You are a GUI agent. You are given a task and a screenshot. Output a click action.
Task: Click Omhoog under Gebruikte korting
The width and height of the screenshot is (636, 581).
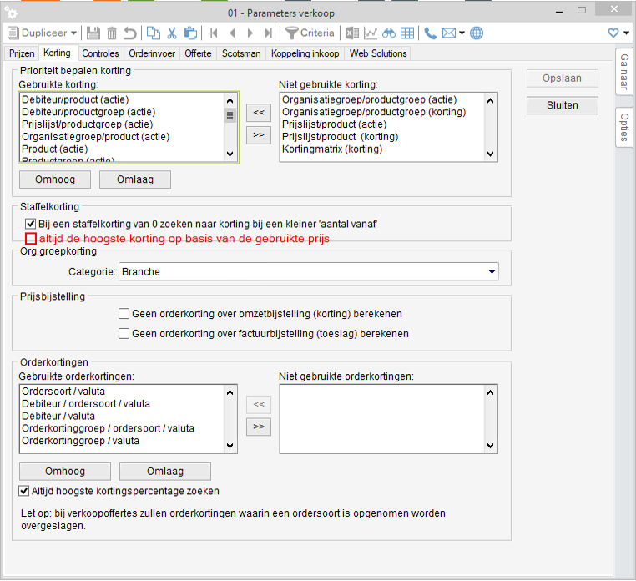[x=55, y=179]
